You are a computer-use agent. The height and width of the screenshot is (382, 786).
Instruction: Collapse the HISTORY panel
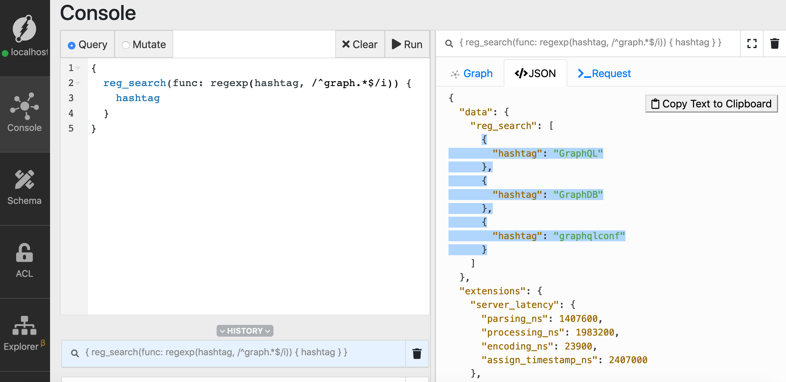pos(245,331)
